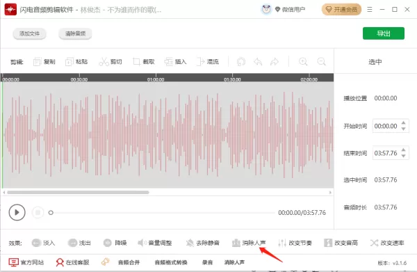Increase 结束时间 with up stepper arrow
Viewport: 417px width, 272px height.
tap(403, 150)
